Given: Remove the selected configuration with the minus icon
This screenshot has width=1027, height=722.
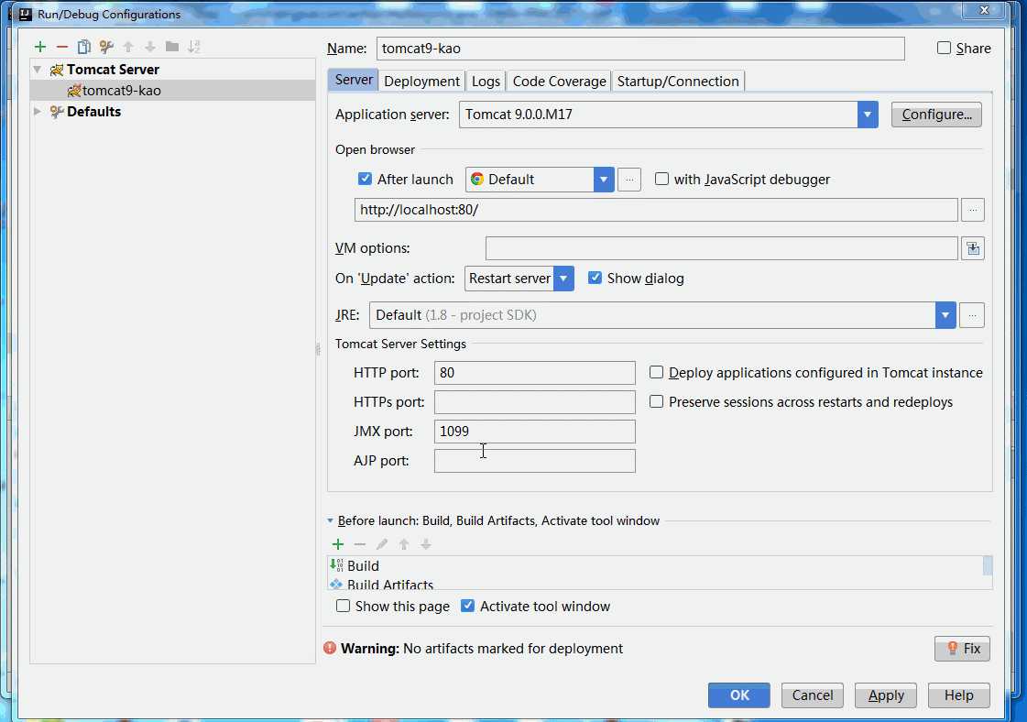Looking at the screenshot, I should point(62,47).
